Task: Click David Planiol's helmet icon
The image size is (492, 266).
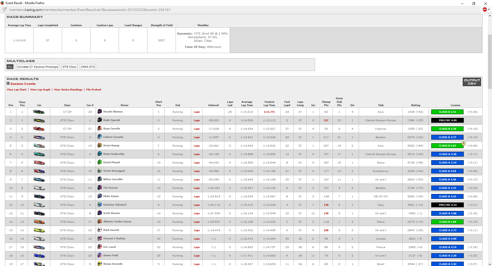Action: click(x=100, y=162)
